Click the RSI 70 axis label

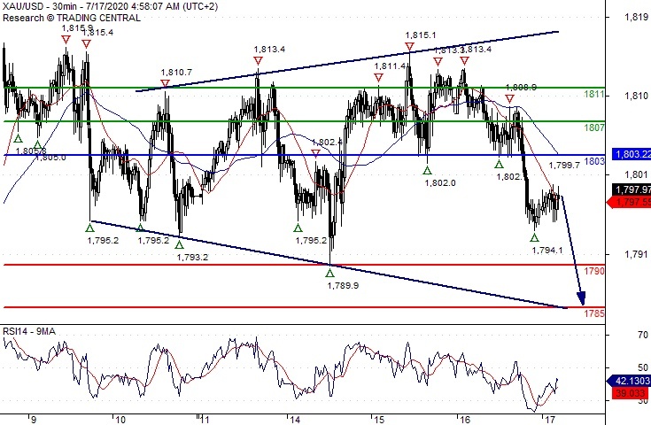tap(643, 335)
